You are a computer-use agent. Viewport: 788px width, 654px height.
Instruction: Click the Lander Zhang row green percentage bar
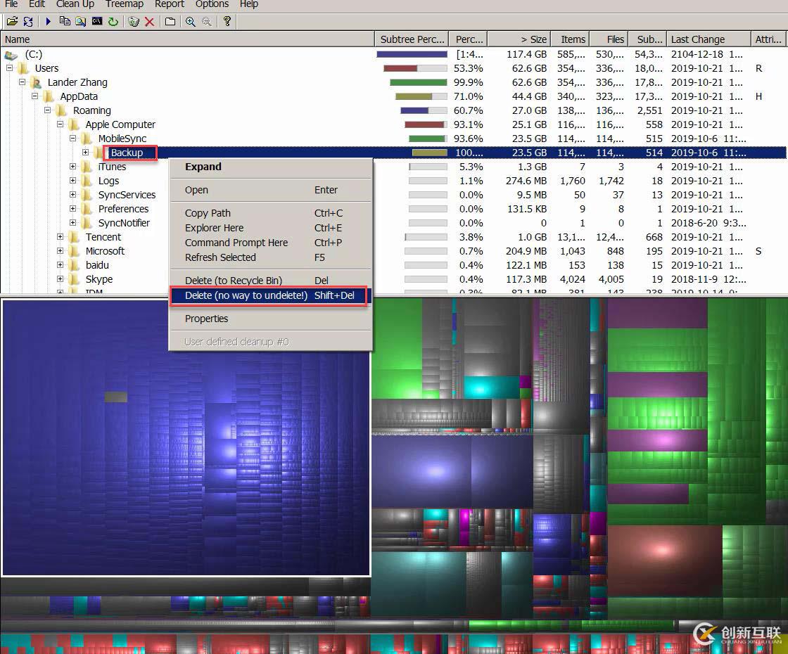[x=418, y=82]
